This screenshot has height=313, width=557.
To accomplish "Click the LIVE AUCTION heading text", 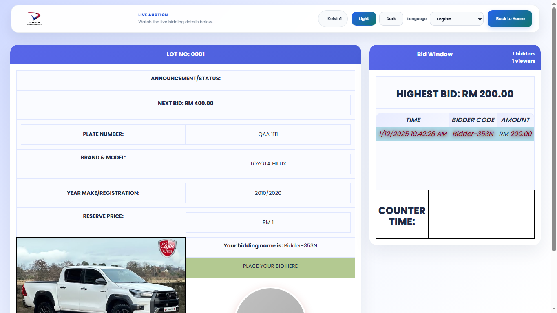I will pos(153,15).
